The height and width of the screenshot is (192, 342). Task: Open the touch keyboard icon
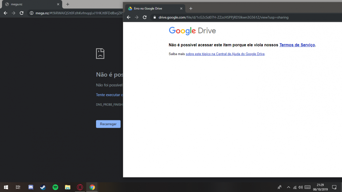(x=308, y=187)
